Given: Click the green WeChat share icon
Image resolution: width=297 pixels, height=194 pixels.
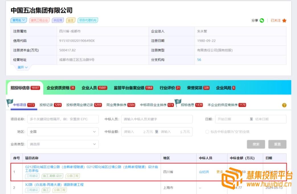Looking at the screenshot, I should (262, 20).
